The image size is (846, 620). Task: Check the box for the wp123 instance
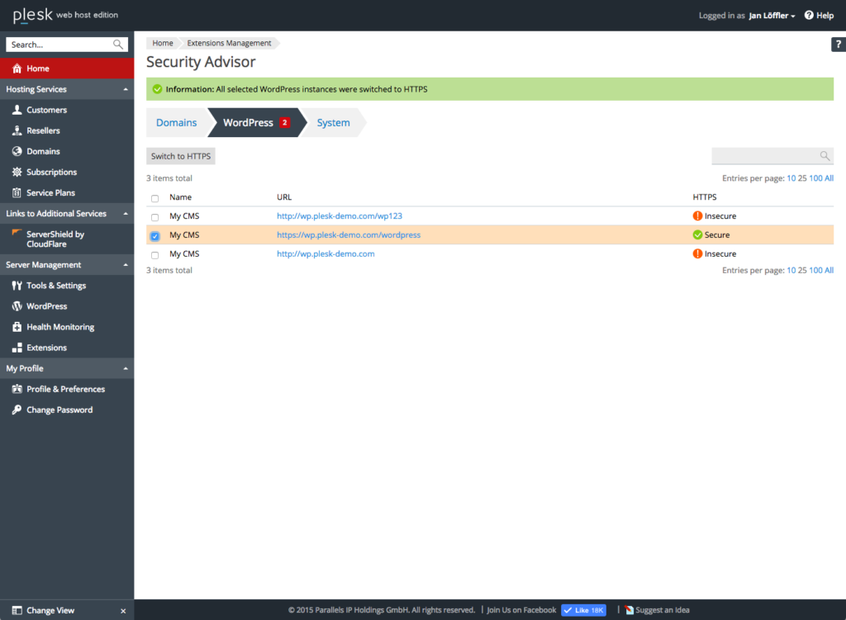click(154, 217)
